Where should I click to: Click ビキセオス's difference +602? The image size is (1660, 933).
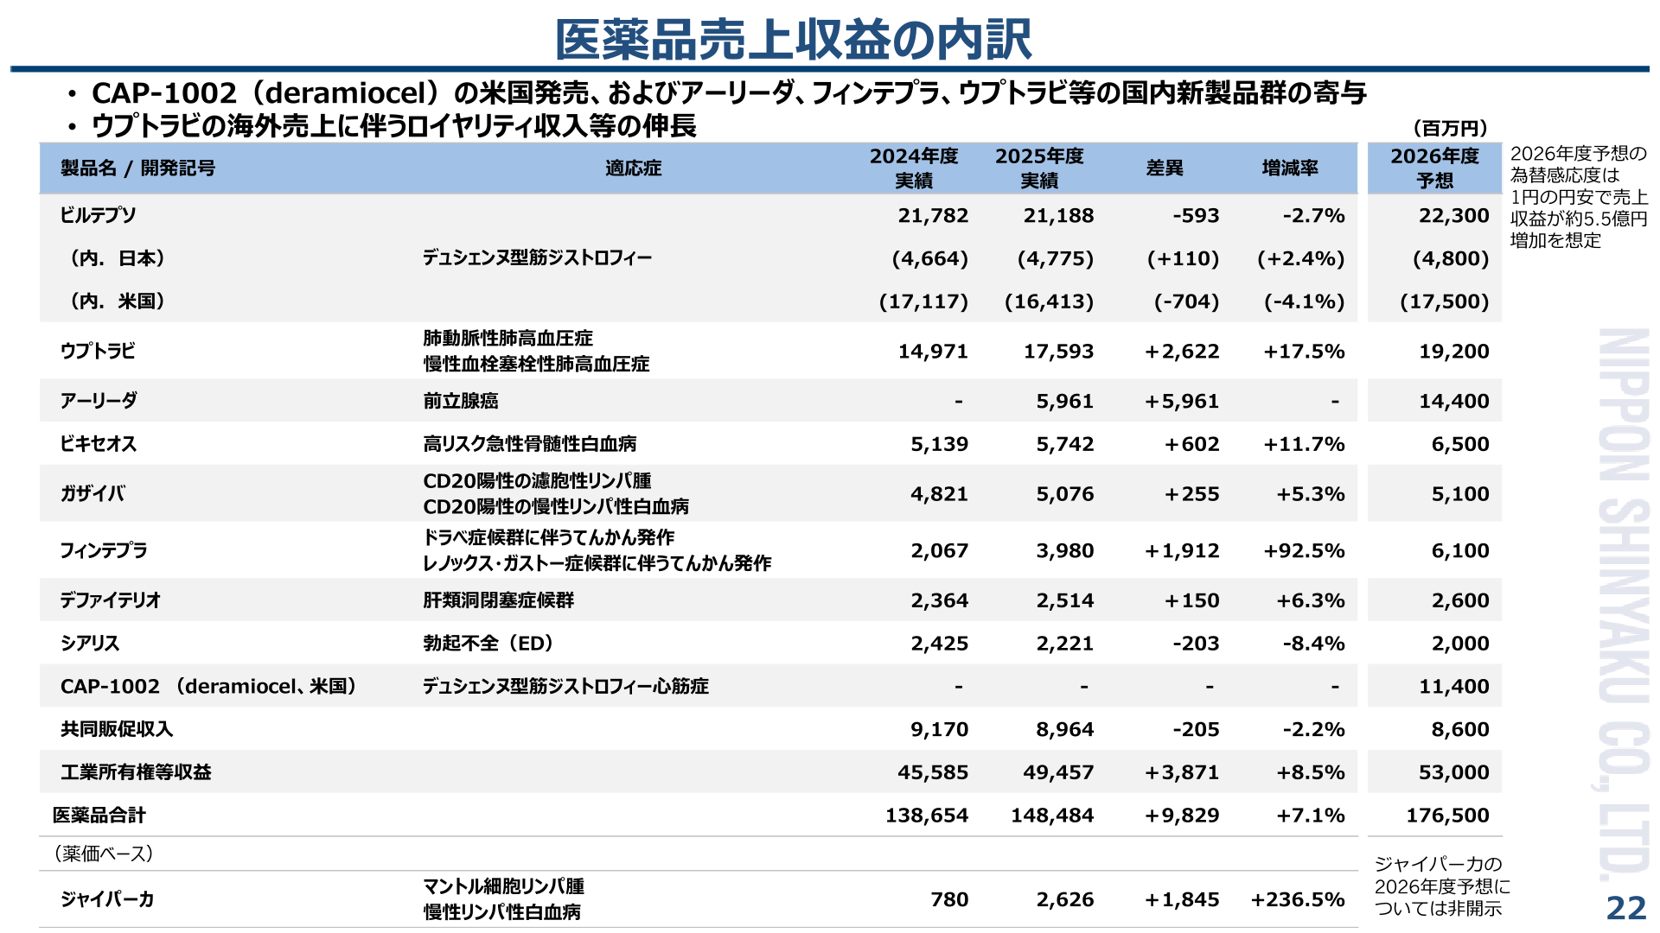(1191, 445)
